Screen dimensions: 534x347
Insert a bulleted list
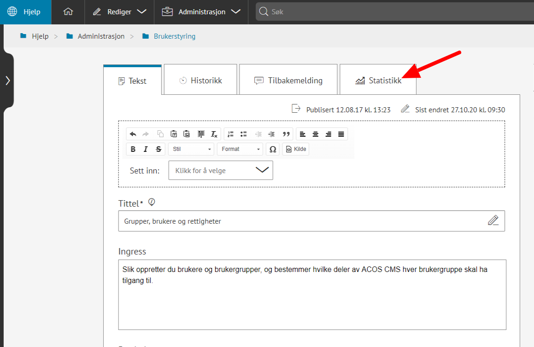[244, 134]
